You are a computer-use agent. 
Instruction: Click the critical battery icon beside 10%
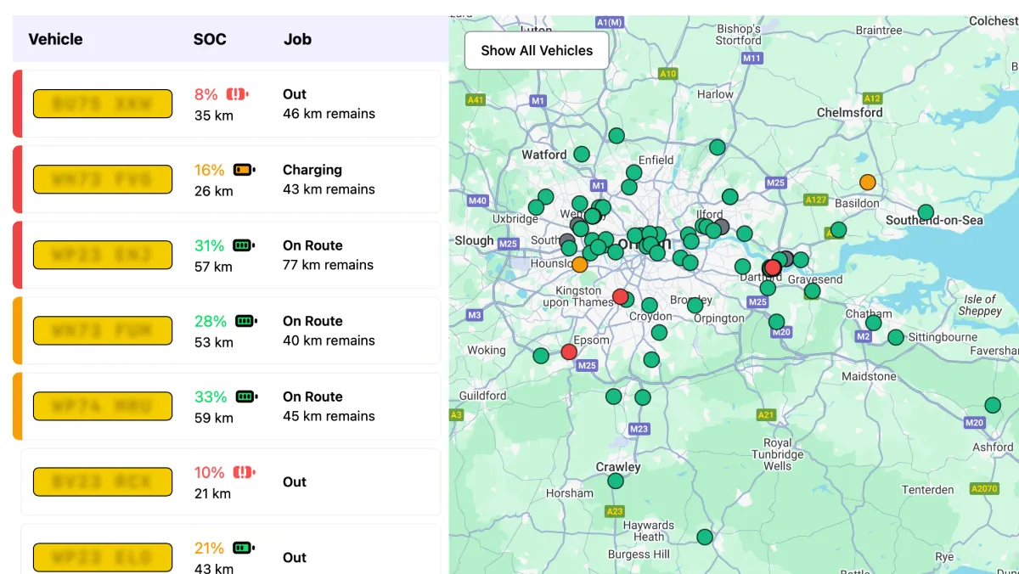pos(244,472)
